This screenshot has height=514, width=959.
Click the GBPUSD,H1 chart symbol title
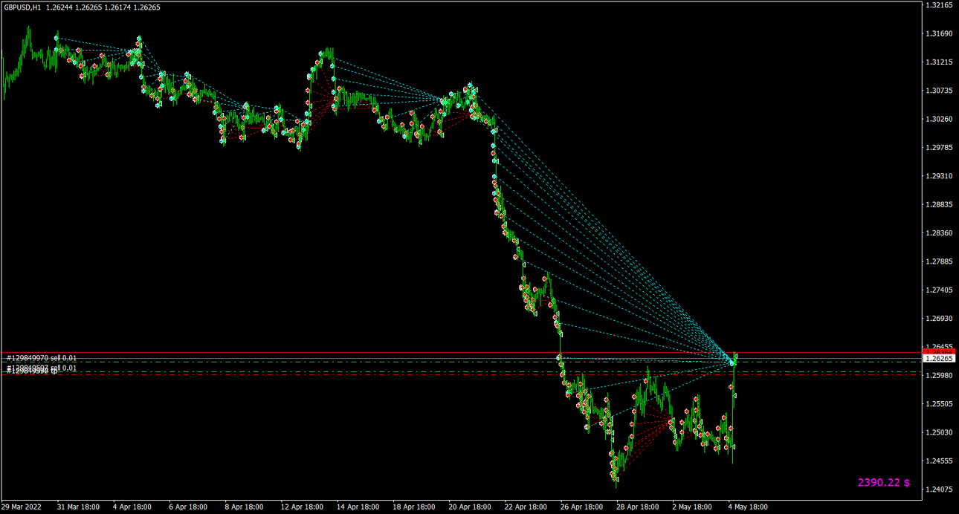click(22, 7)
